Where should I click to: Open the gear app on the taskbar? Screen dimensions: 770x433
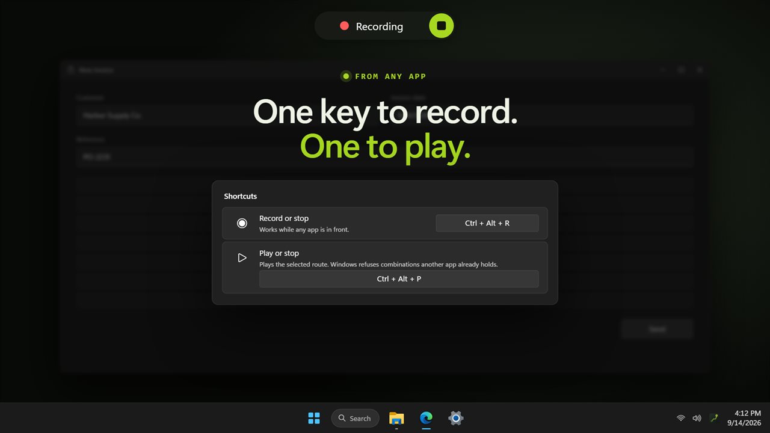point(455,418)
